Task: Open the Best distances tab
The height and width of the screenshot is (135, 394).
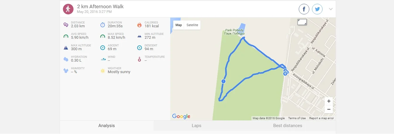Action: (288, 126)
